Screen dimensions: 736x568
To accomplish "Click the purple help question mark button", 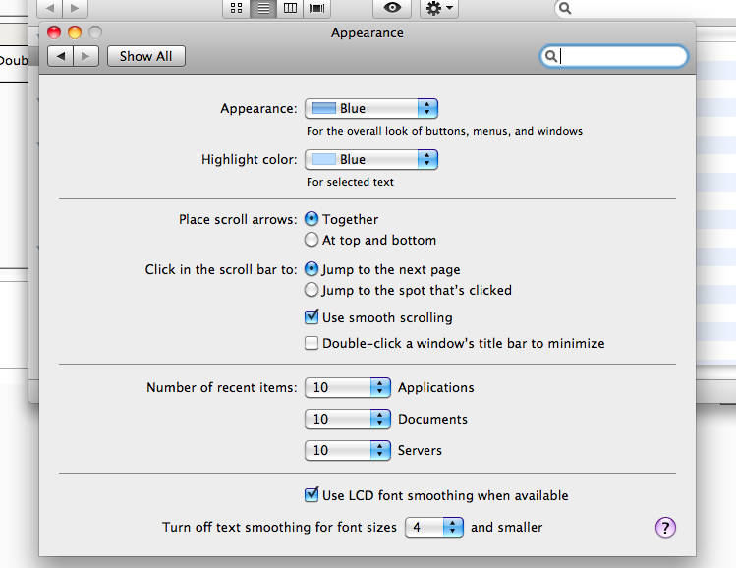I will pyautogui.click(x=665, y=527).
